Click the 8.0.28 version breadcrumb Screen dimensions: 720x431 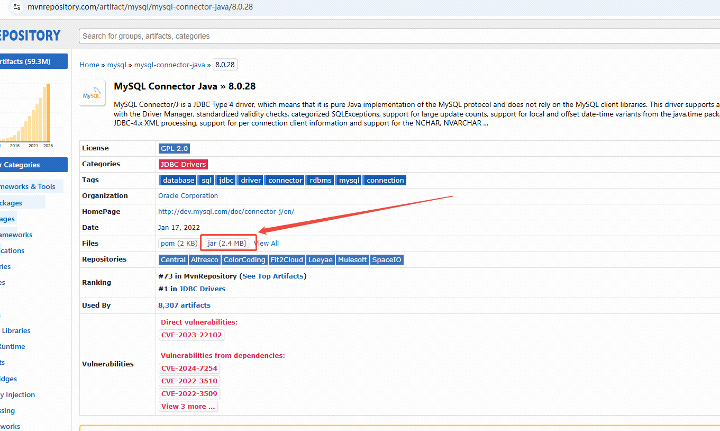pyautogui.click(x=225, y=65)
